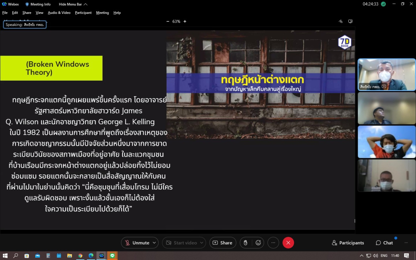Open File Explorer from taskbar
The height and width of the screenshot is (260, 416).
[x=70, y=256]
